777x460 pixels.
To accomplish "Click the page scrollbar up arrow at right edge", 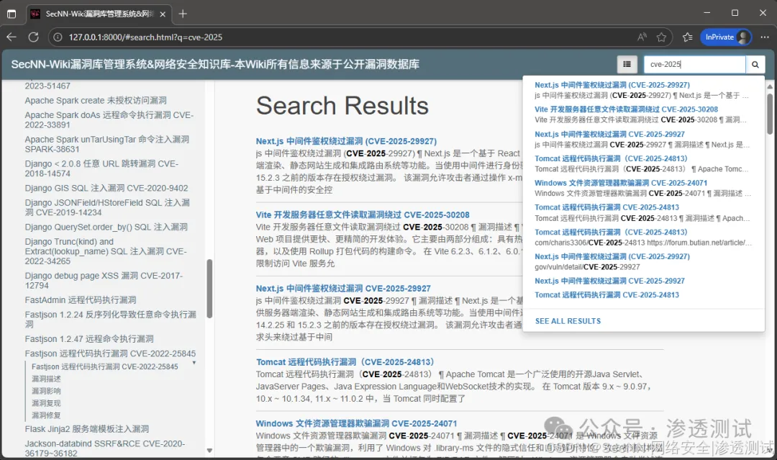I will pos(770,86).
